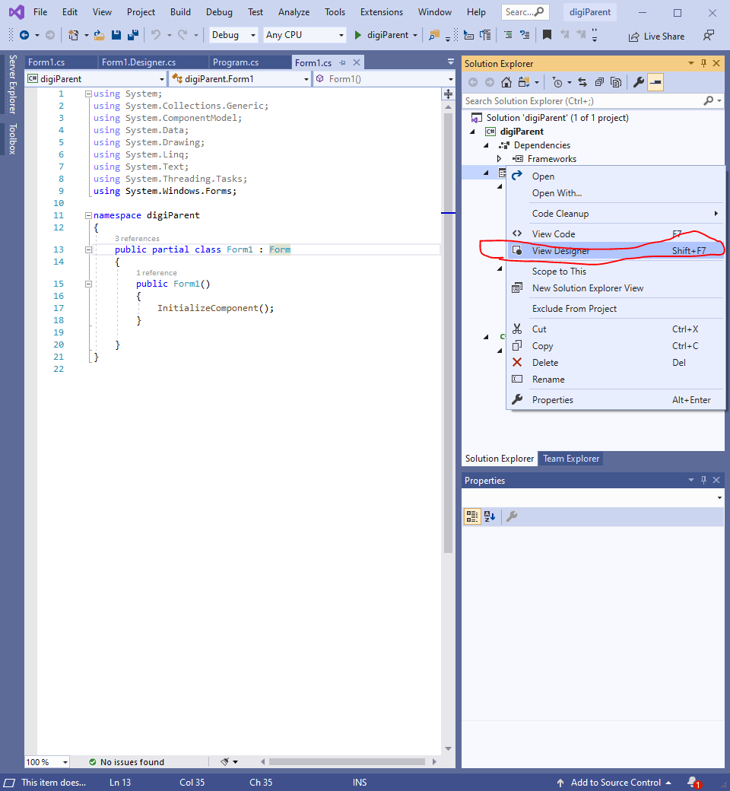Open the Form1() member dropdown
The height and width of the screenshot is (791, 730).
click(384, 78)
